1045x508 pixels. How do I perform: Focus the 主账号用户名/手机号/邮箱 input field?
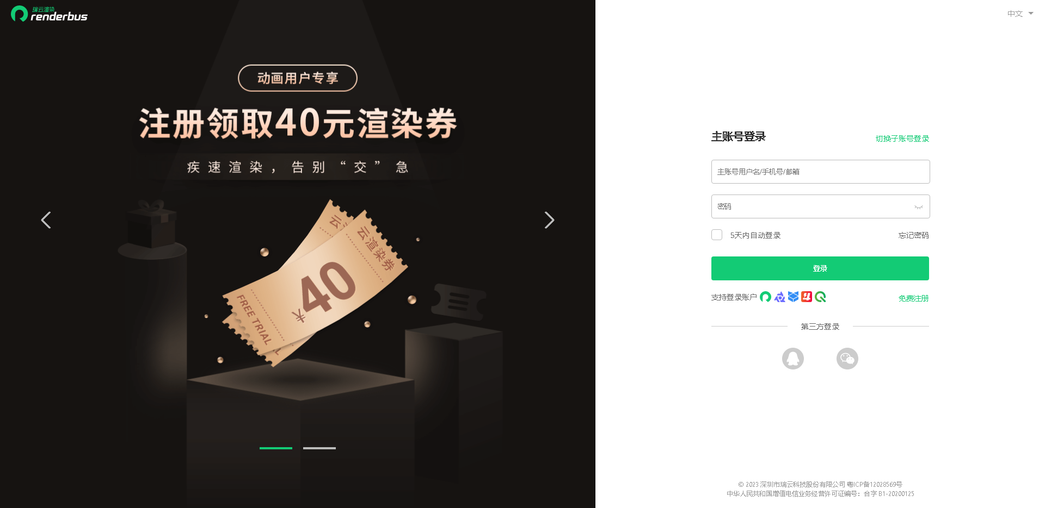(821, 172)
